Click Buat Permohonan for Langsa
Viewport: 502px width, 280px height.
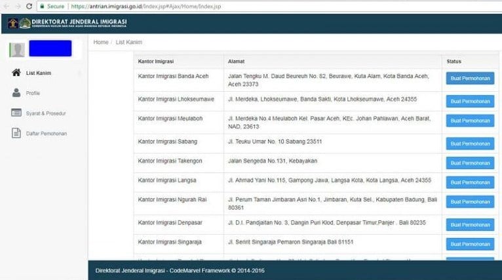pyautogui.click(x=470, y=182)
